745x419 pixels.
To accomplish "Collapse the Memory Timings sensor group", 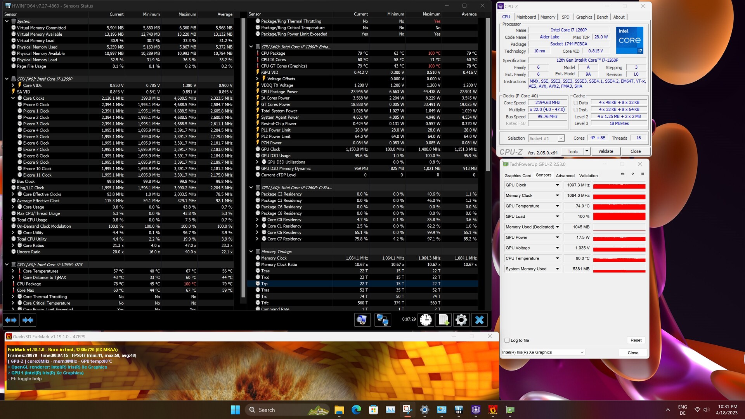I will point(251,252).
